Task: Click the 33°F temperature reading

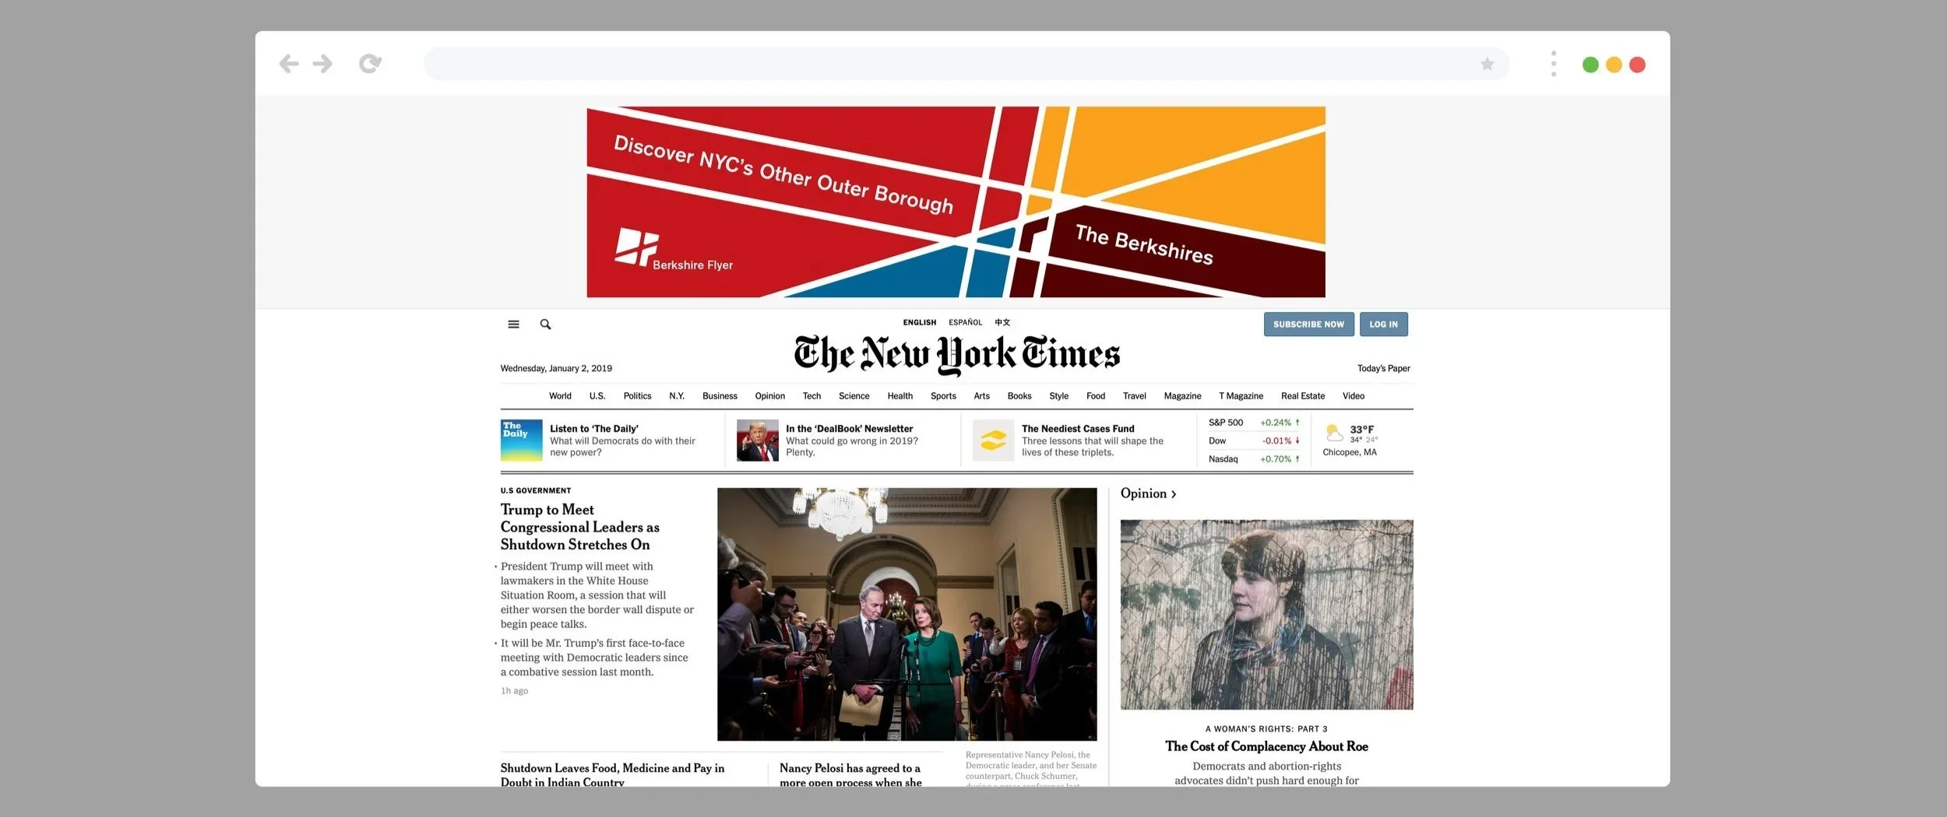Action: [1361, 430]
